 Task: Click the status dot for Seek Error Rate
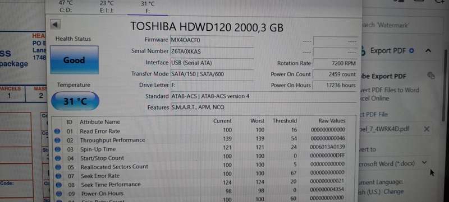coord(59,176)
